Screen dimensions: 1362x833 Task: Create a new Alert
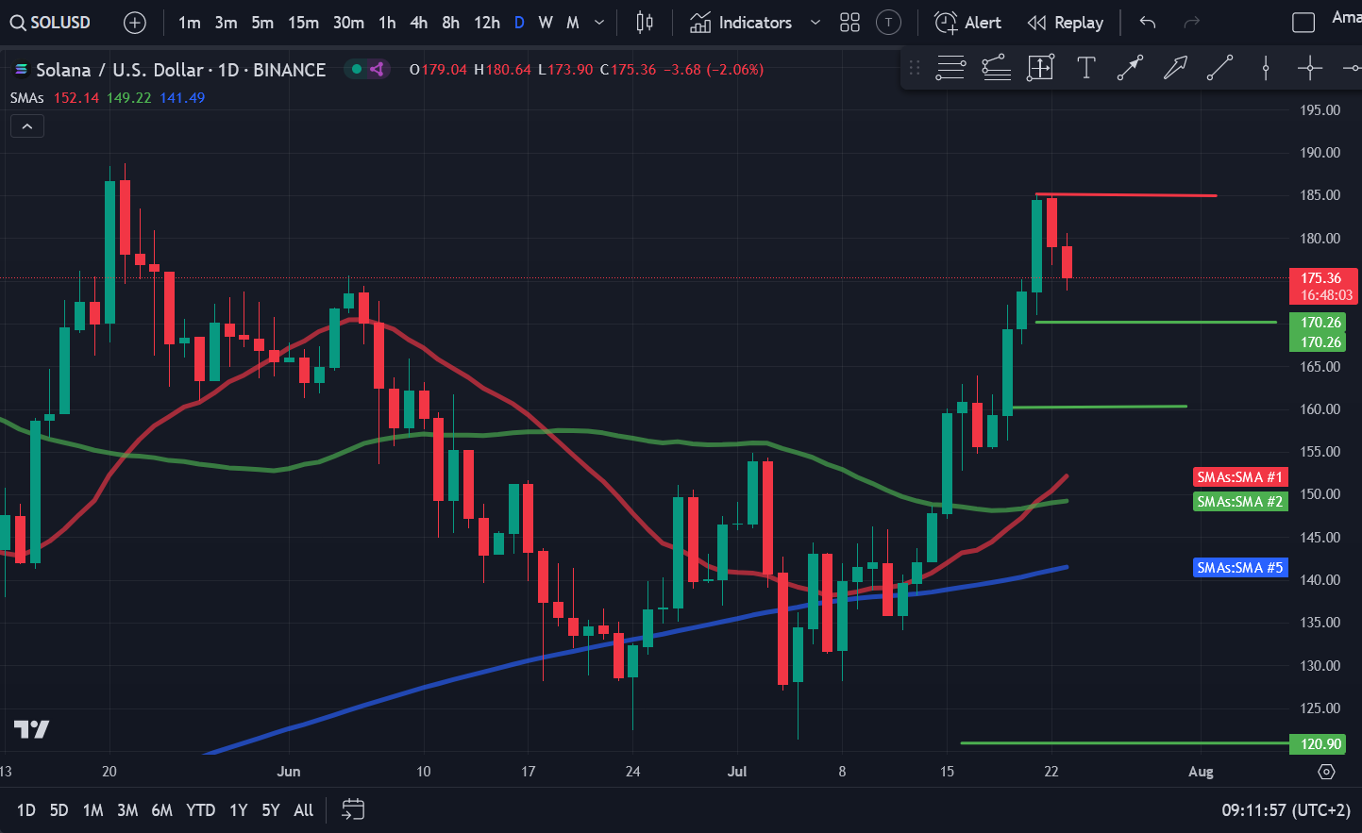point(967,23)
